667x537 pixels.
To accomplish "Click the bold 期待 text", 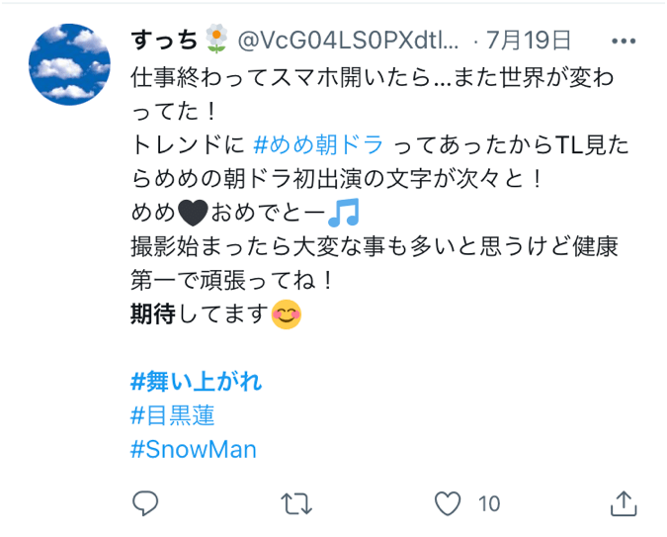I will pyautogui.click(x=153, y=314).
